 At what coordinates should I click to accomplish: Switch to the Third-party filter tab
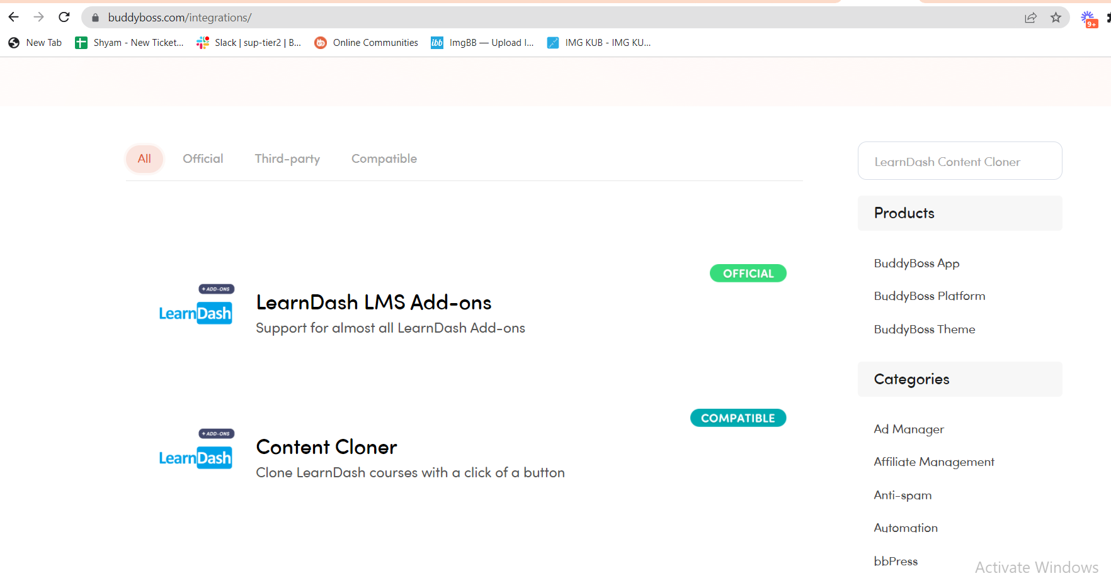[287, 158]
